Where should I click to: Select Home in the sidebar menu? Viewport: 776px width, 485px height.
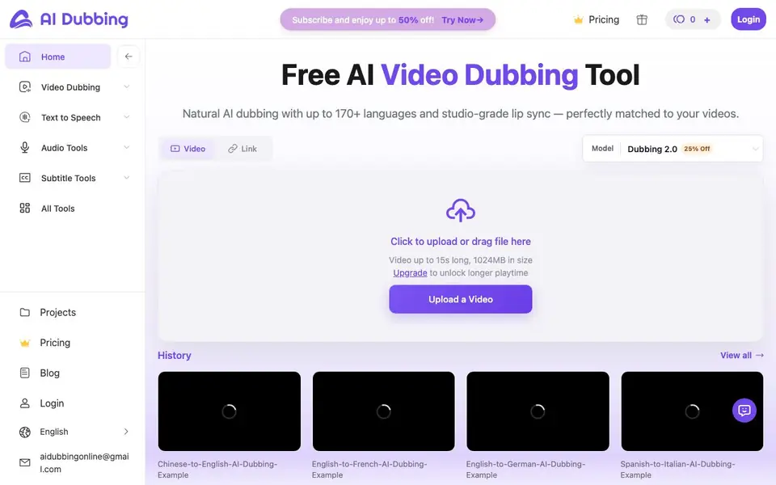click(x=58, y=57)
